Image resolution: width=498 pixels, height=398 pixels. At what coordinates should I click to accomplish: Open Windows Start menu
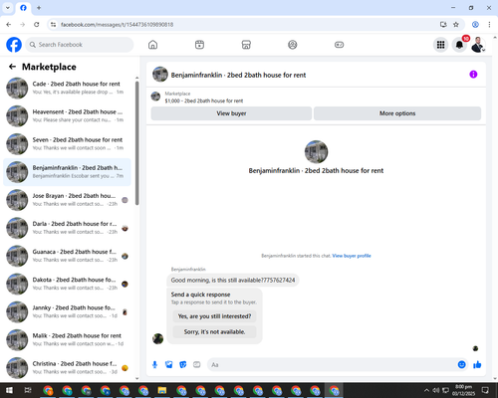[9, 390]
